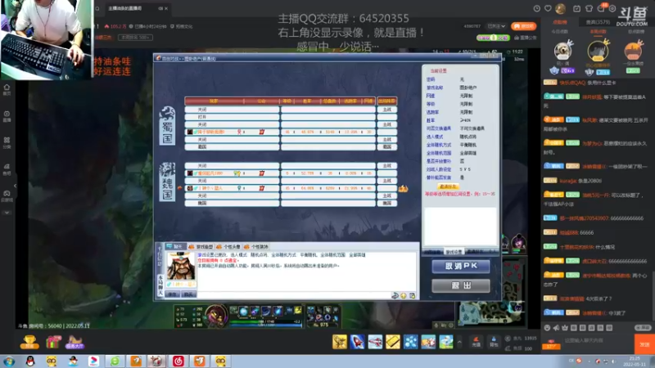Expand the gift list up-arrow
This screenshot has width=655, height=368.
point(459,343)
